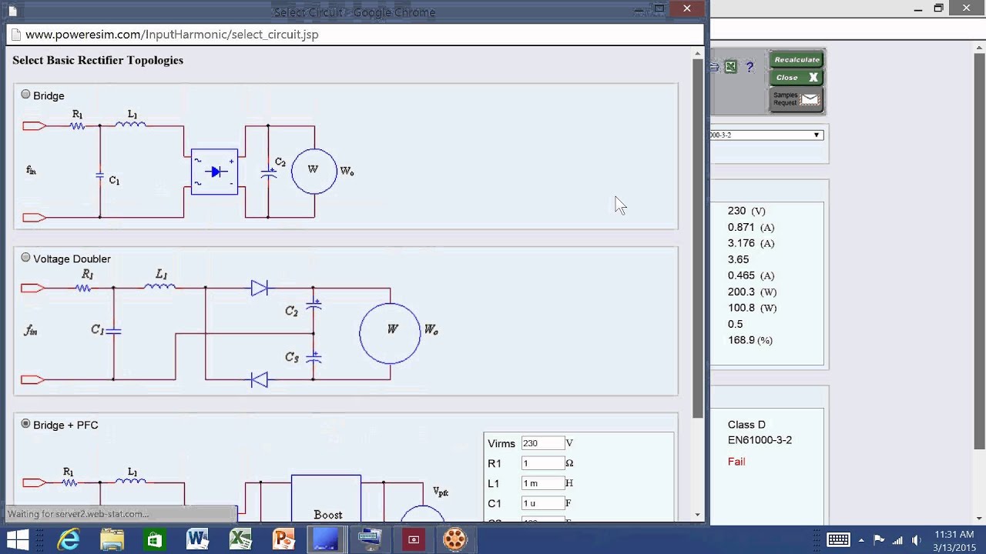The image size is (986, 554).
Task: Open File Explorer from the taskbar
Action: point(112,539)
